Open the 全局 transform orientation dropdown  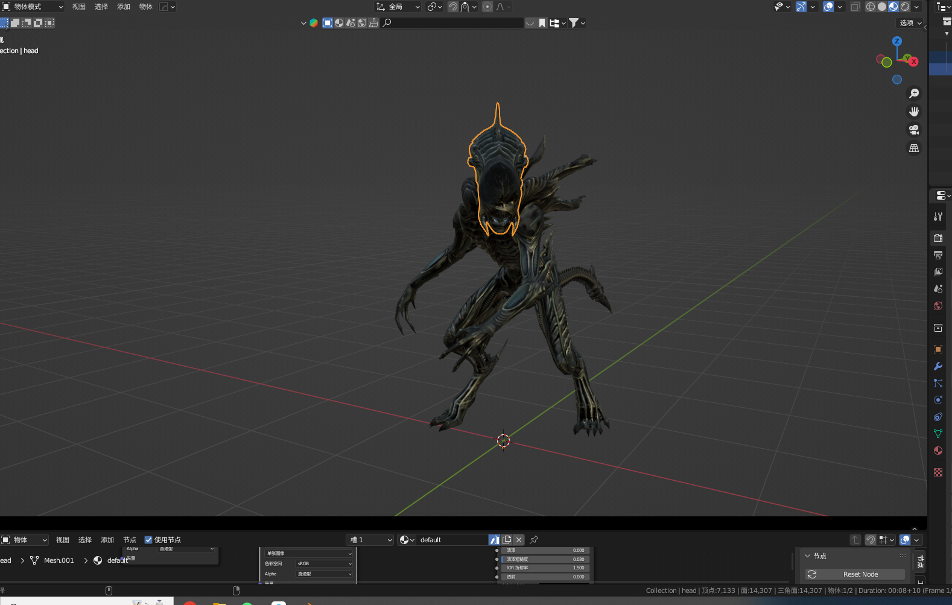[398, 7]
